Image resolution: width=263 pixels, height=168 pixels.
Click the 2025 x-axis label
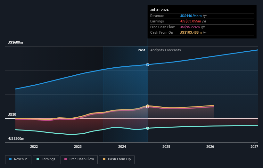pyautogui.click(x=166, y=147)
